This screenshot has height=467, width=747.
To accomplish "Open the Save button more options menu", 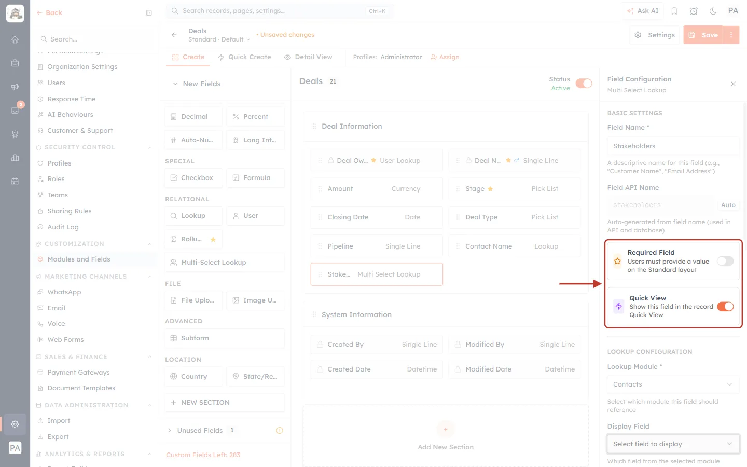I will click(731, 35).
